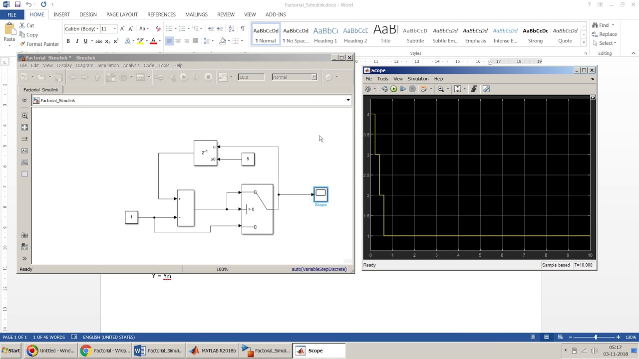Click Step Back icon in Scope toolbar

coord(384,89)
